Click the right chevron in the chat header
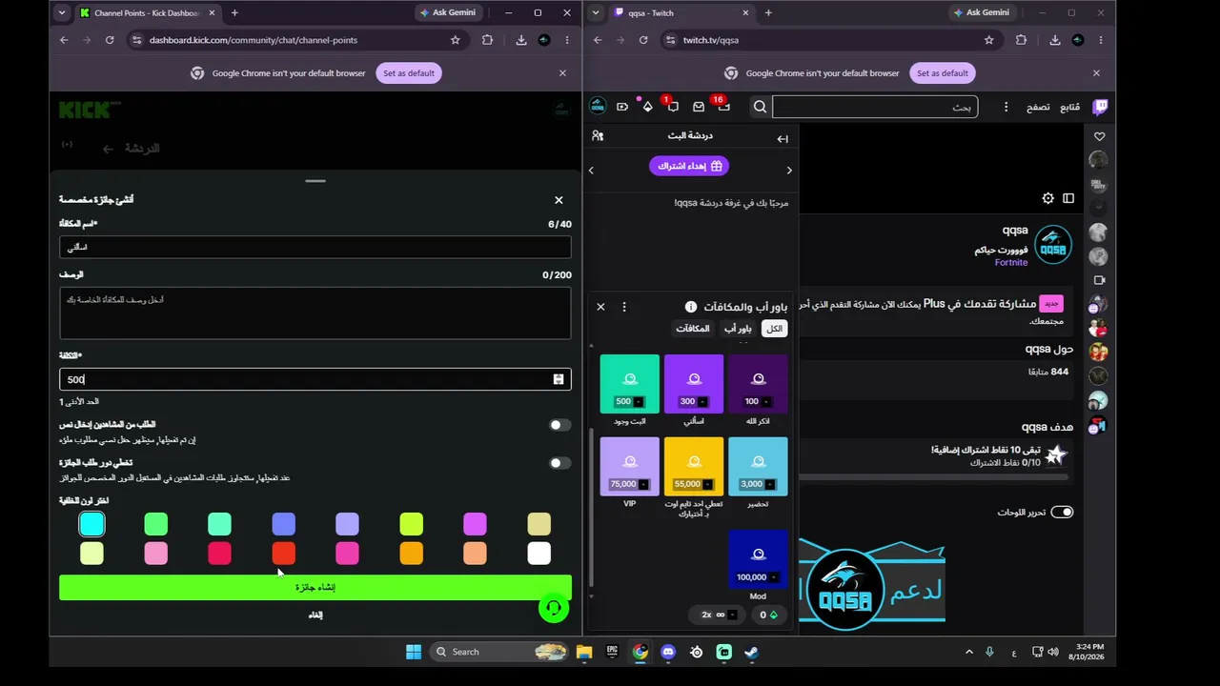The width and height of the screenshot is (1220, 686). point(789,171)
